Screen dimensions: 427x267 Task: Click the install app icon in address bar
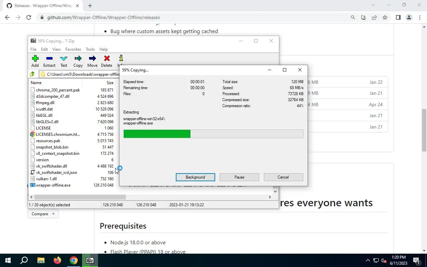(x=364, y=17)
